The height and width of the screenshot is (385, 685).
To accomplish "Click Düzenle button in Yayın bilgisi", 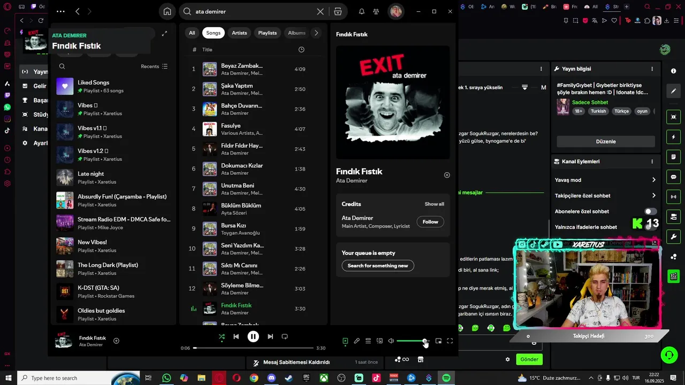I will click(x=606, y=142).
